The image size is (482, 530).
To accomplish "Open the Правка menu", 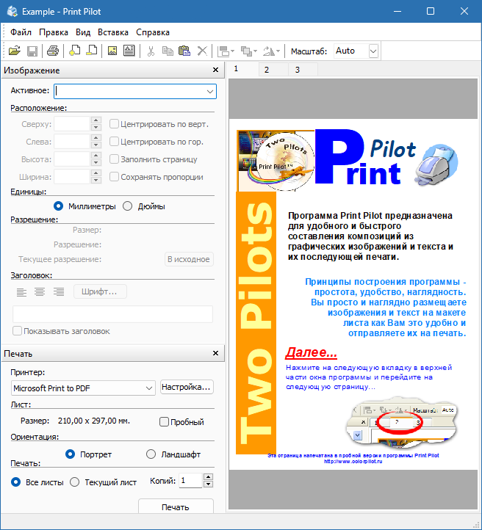I will pyautogui.click(x=54, y=32).
